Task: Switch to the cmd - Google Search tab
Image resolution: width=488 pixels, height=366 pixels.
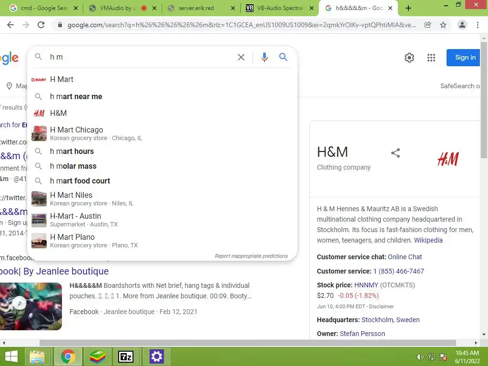Action: tap(43, 8)
